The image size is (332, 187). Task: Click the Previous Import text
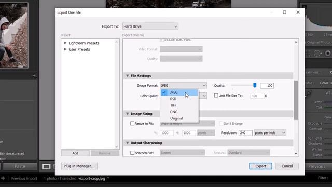coord(24,178)
